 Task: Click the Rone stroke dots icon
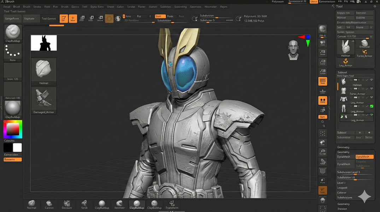pos(13,52)
